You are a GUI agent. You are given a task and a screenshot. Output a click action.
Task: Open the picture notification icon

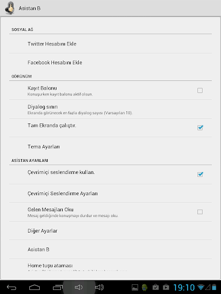135,287
